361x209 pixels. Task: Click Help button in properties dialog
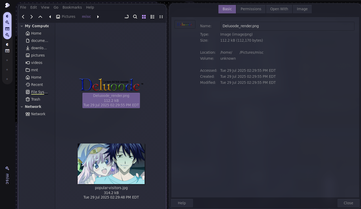(182, 203)
